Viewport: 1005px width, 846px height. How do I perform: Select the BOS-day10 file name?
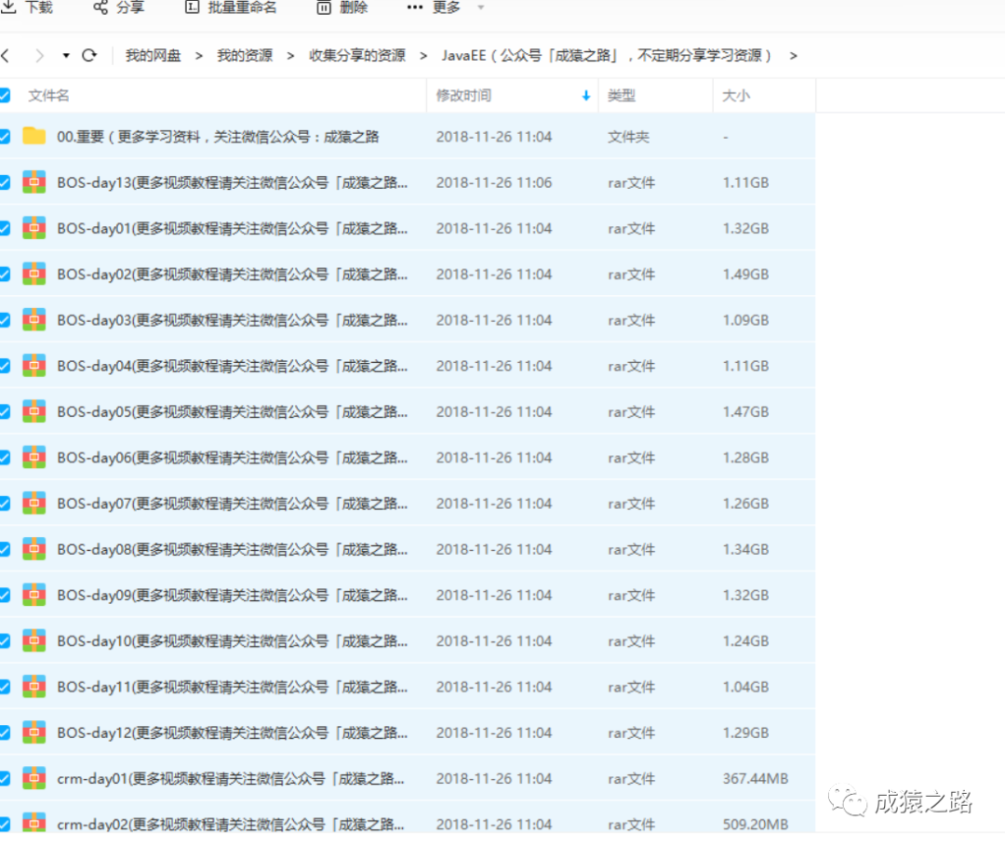[232, 641]
